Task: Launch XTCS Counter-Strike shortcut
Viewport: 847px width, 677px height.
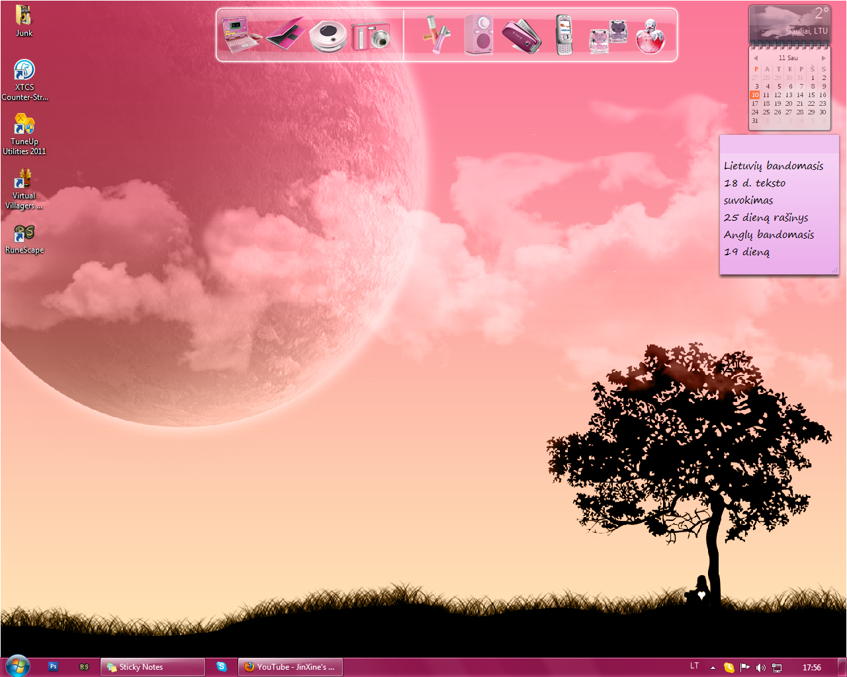Action: pyautogui.click(x=24, y=80)
